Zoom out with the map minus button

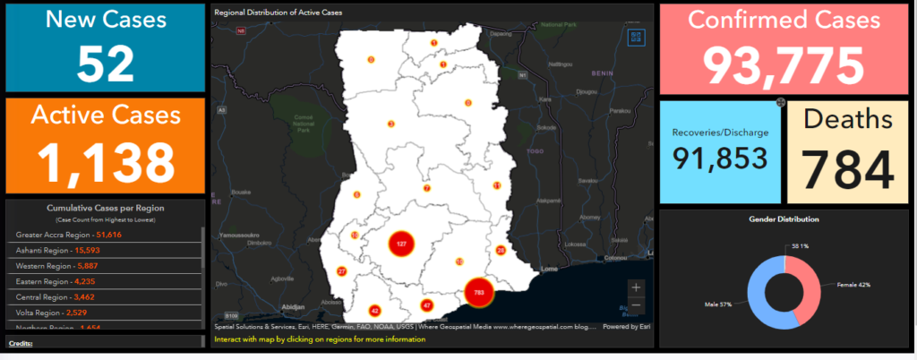click(636, 305)
